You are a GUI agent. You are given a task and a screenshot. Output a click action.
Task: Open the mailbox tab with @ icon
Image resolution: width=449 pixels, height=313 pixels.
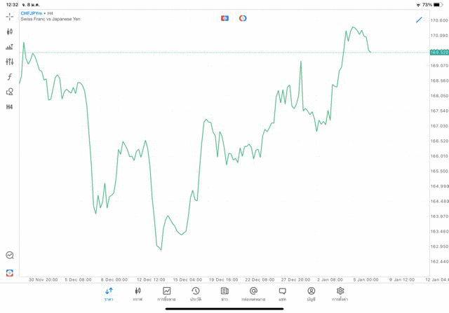pyautogui.click(x=253, y=293)
